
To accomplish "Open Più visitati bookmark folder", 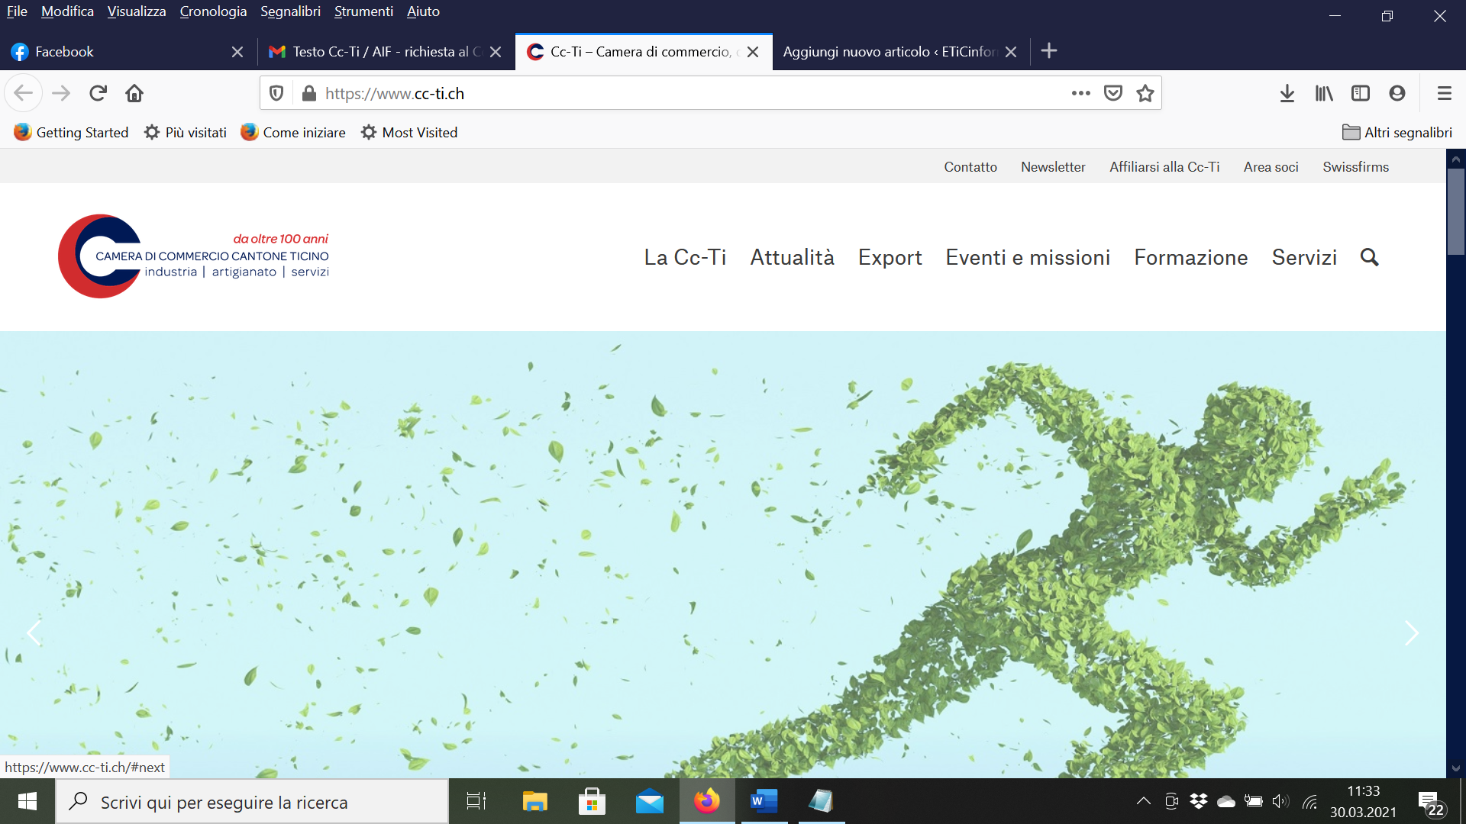I will pyautogui.click(x=186, y=132).
